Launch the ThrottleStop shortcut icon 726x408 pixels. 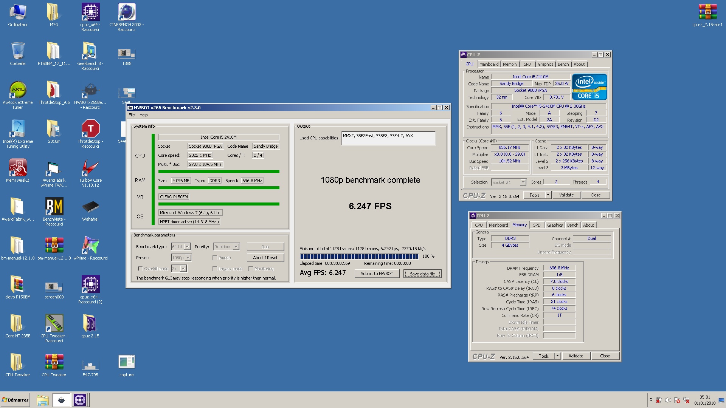tap(90, 130)
